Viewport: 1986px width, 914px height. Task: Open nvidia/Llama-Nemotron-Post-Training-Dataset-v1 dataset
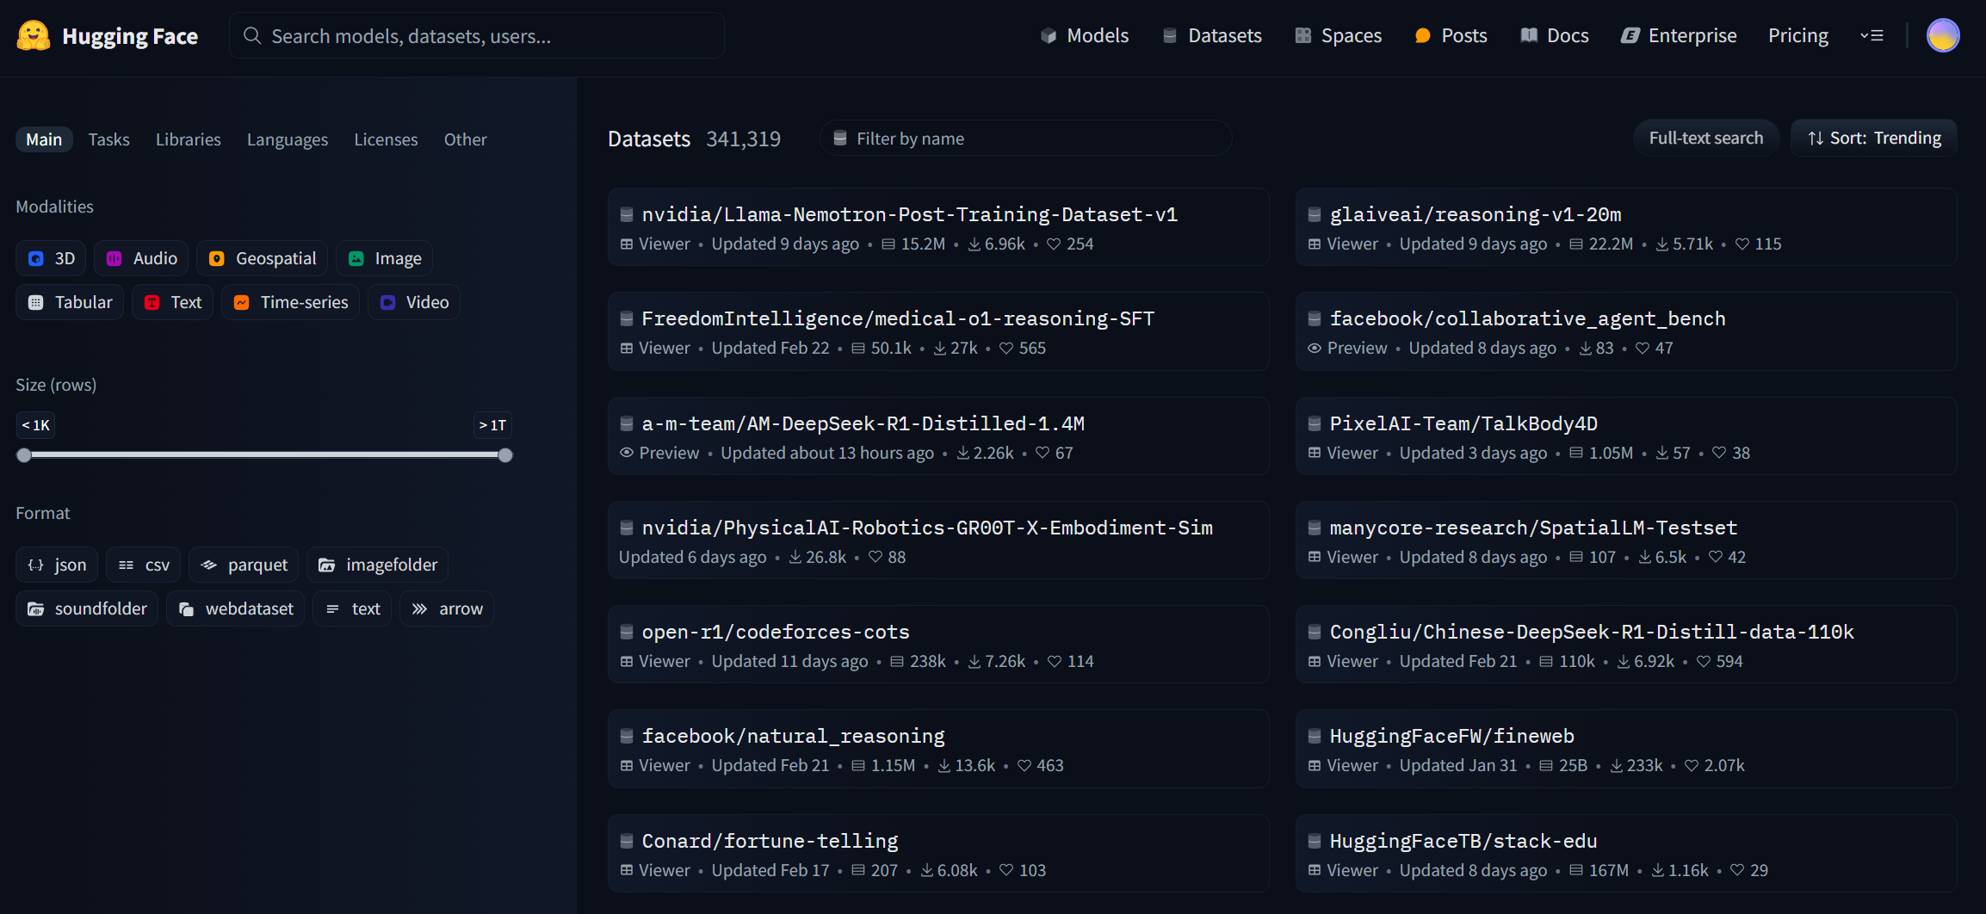[938, 227]
